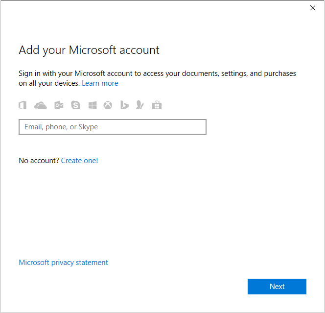This screenshot has height=313, width=325.
Task: Click the Xbox logo icon
Action: (x=108, y=105)
